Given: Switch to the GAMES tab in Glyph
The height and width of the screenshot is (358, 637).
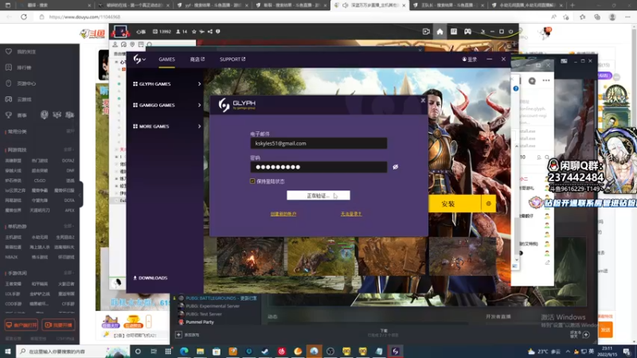Looking at the screenshot, I should tap(166, 59).
